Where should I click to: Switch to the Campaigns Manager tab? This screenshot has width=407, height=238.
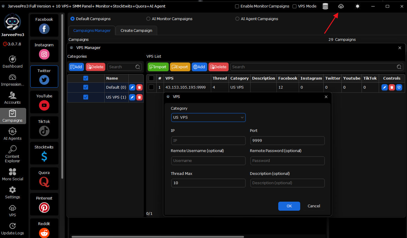92,30
